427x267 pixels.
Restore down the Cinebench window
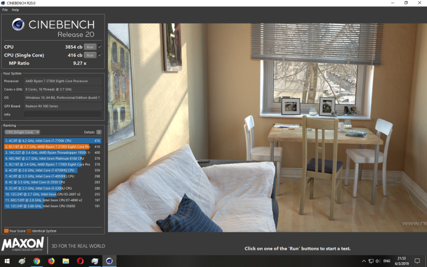click(x=406, y=3)
